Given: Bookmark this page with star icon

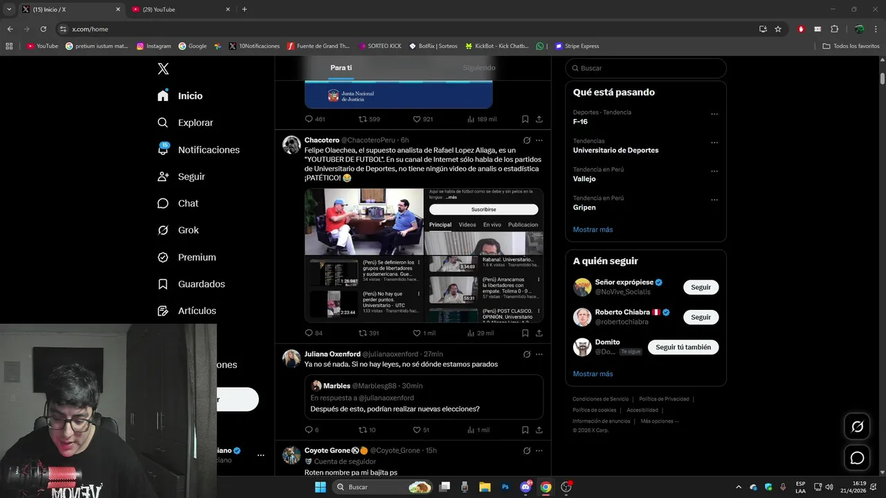Looking at the screenshot, I should point(778,29).
